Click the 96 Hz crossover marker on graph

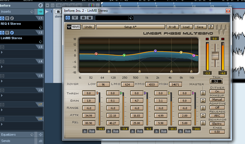click(109, 71)
